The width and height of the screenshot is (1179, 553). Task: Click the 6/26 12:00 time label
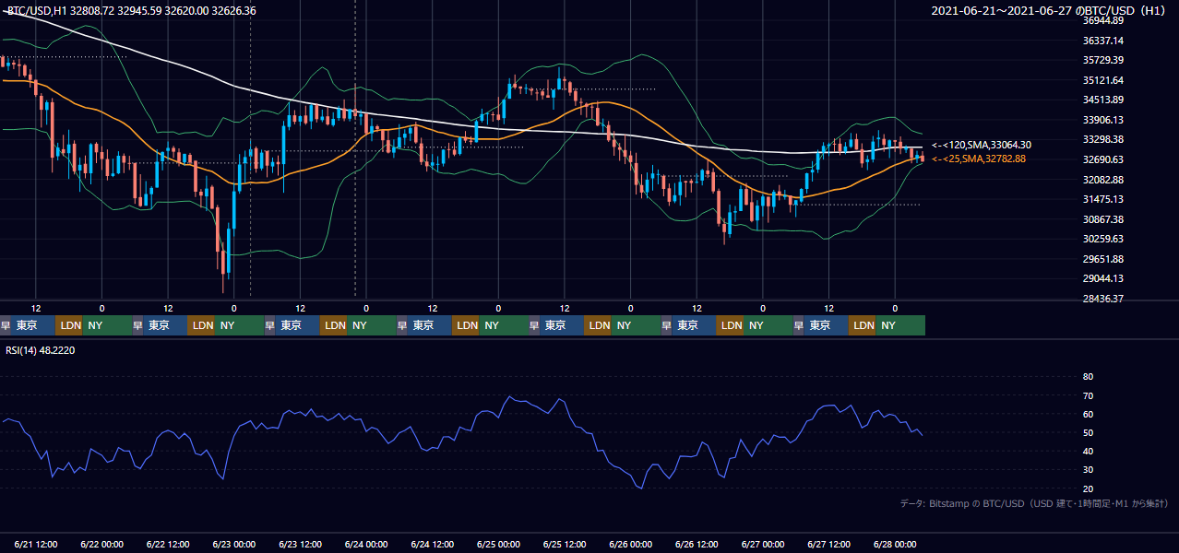click(x=697, y=544)
